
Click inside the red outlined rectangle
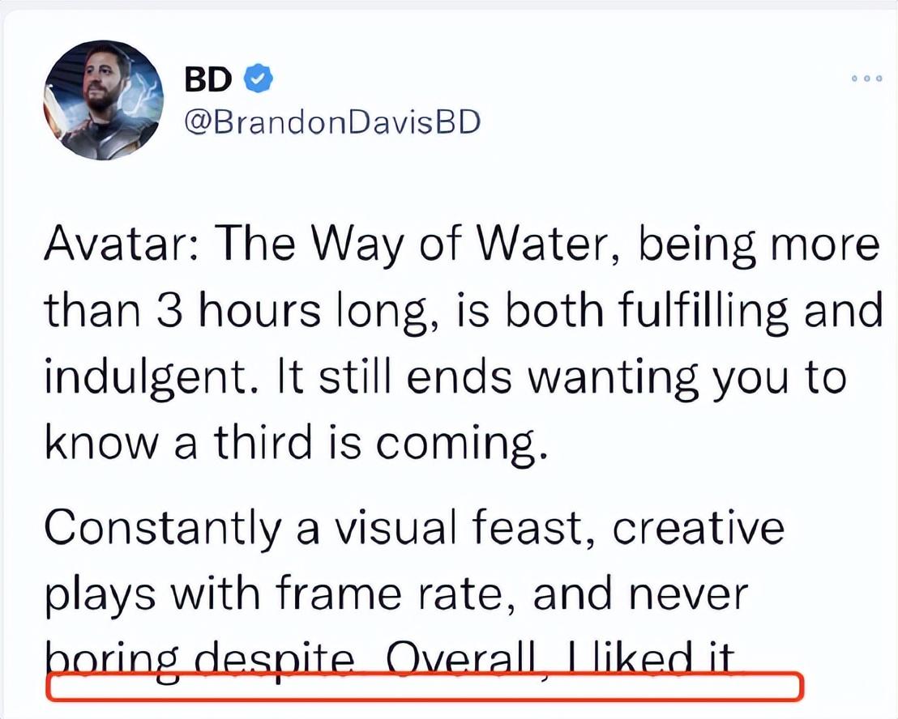pyautogui.click(x=425, y=687)
